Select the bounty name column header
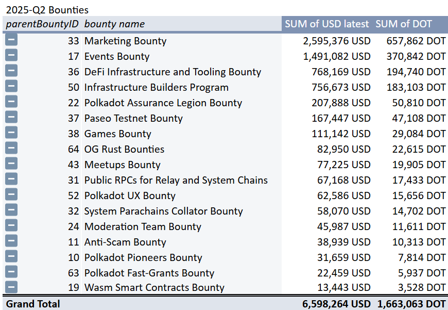This screenshot has width=448, height=310. coord(114,24)
